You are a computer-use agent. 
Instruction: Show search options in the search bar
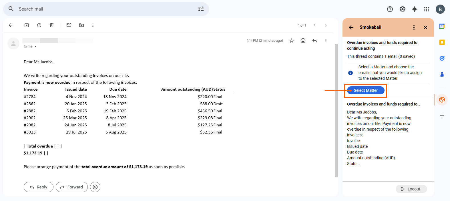click(201, 9)
